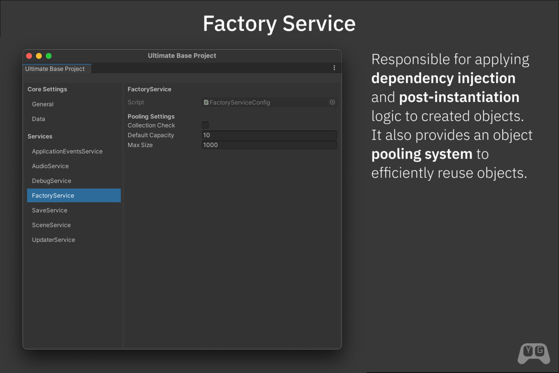The image size is (559, 373).
Task: Select SceneService from the sidebar
Action: point(51,225)
